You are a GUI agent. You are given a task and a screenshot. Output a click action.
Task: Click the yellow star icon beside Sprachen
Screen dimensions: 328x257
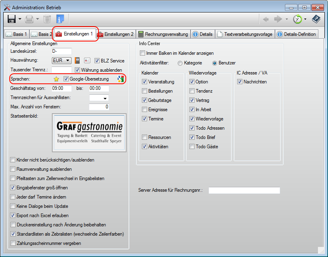56,79
